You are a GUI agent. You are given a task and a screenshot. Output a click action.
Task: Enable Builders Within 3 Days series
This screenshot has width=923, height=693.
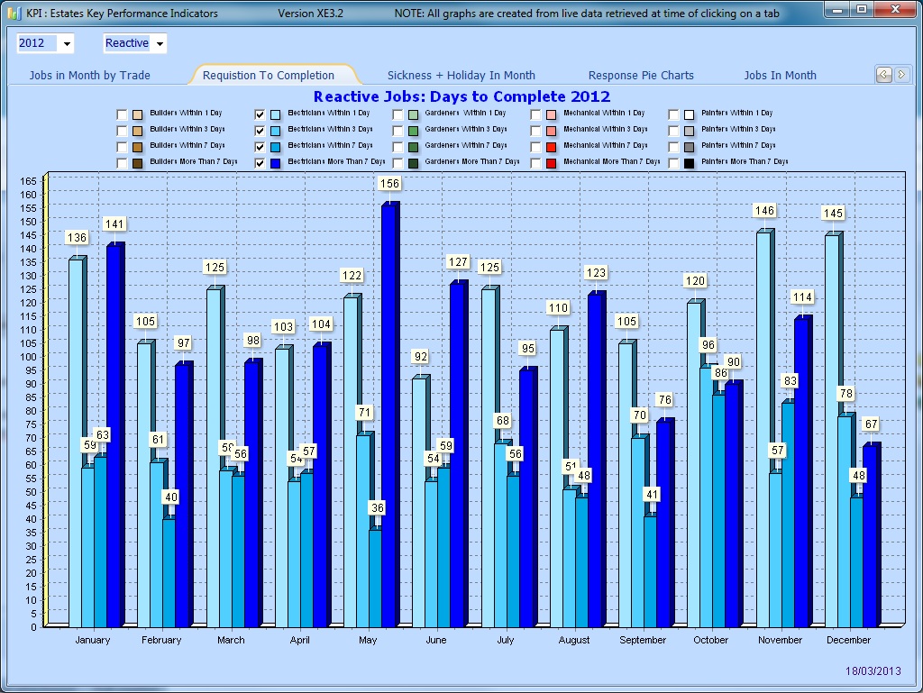(122, 131)
